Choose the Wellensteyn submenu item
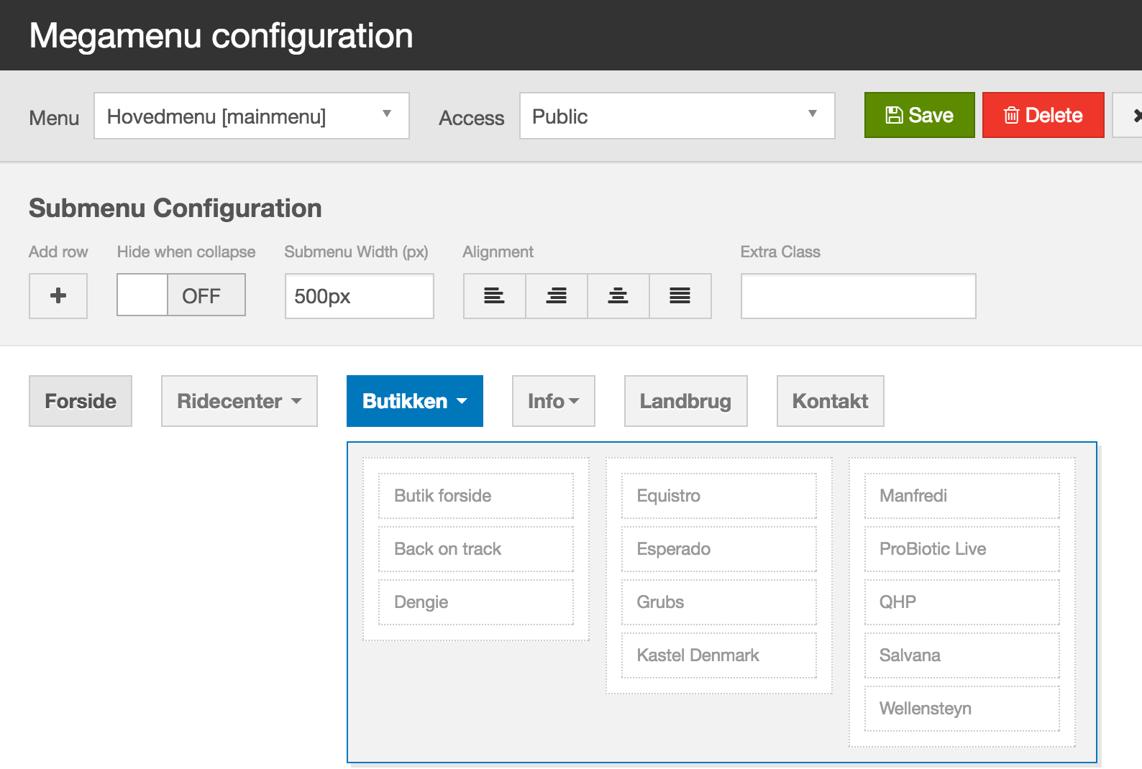Screen dimensions: 1142x769 pyautogui.click(x=961, y=709)
